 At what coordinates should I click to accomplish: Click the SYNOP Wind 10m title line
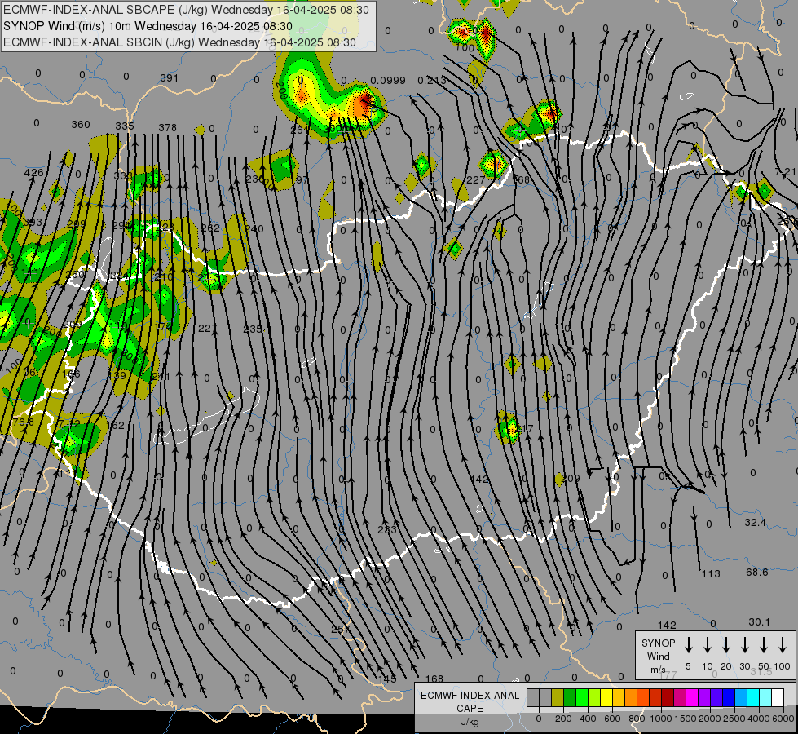[x=148, y=26]
